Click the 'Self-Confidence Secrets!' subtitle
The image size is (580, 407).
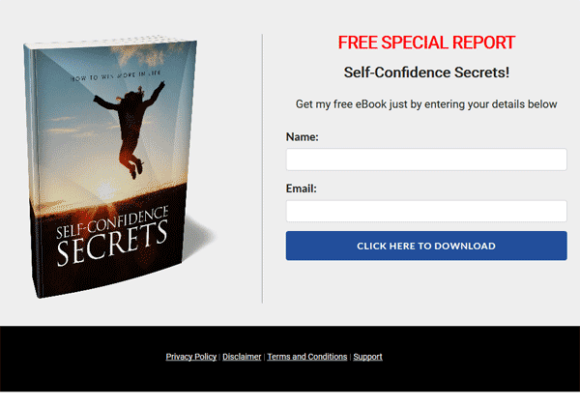(426, 73)
